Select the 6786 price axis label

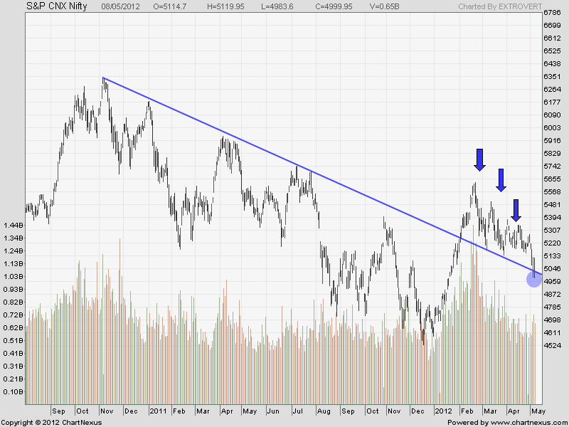click(553, 13)
